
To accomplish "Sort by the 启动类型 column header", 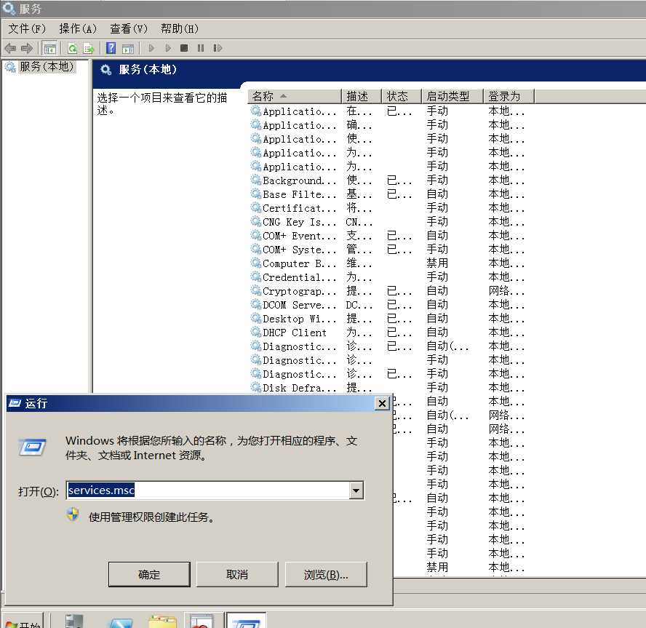I will pos(452,97).
